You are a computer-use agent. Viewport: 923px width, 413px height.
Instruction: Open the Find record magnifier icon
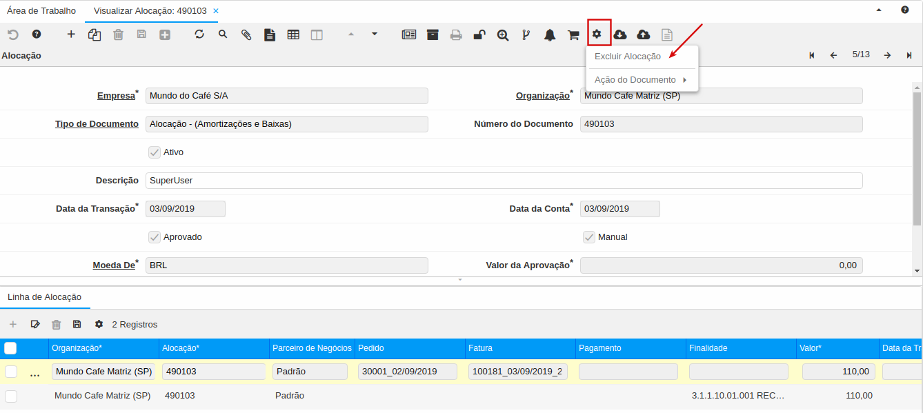pos(223,34)
